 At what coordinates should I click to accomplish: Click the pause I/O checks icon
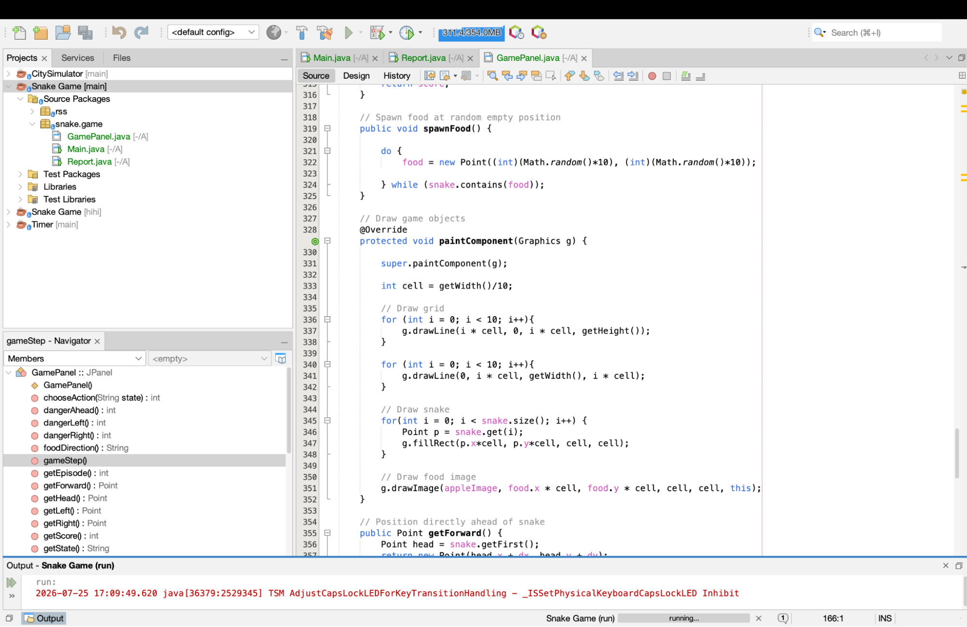[x=539, y=32]
